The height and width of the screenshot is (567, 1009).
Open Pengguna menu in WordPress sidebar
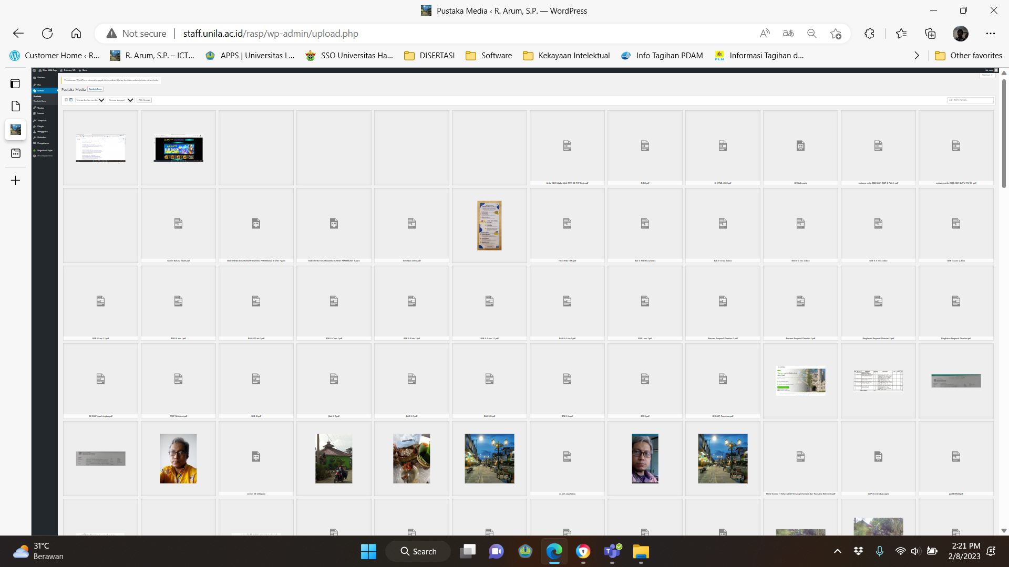[x=42, y=132]
